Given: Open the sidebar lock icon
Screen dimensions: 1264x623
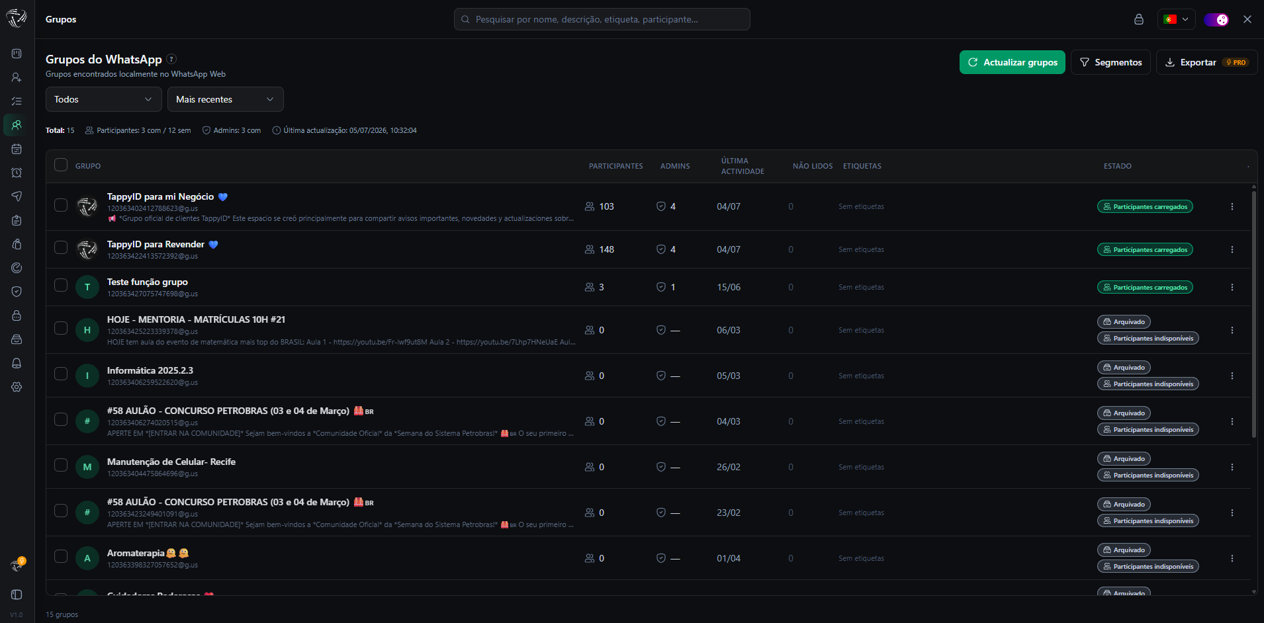Looking at the screenshot, I should tap(17, 315).
